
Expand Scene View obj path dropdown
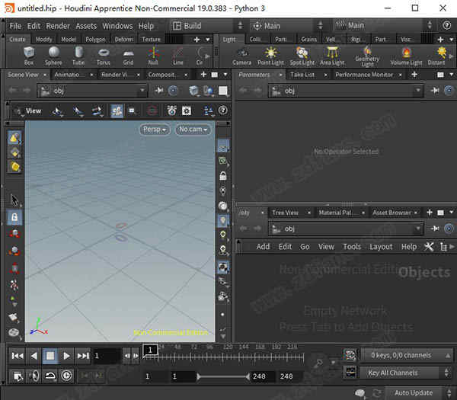(142, 91)
